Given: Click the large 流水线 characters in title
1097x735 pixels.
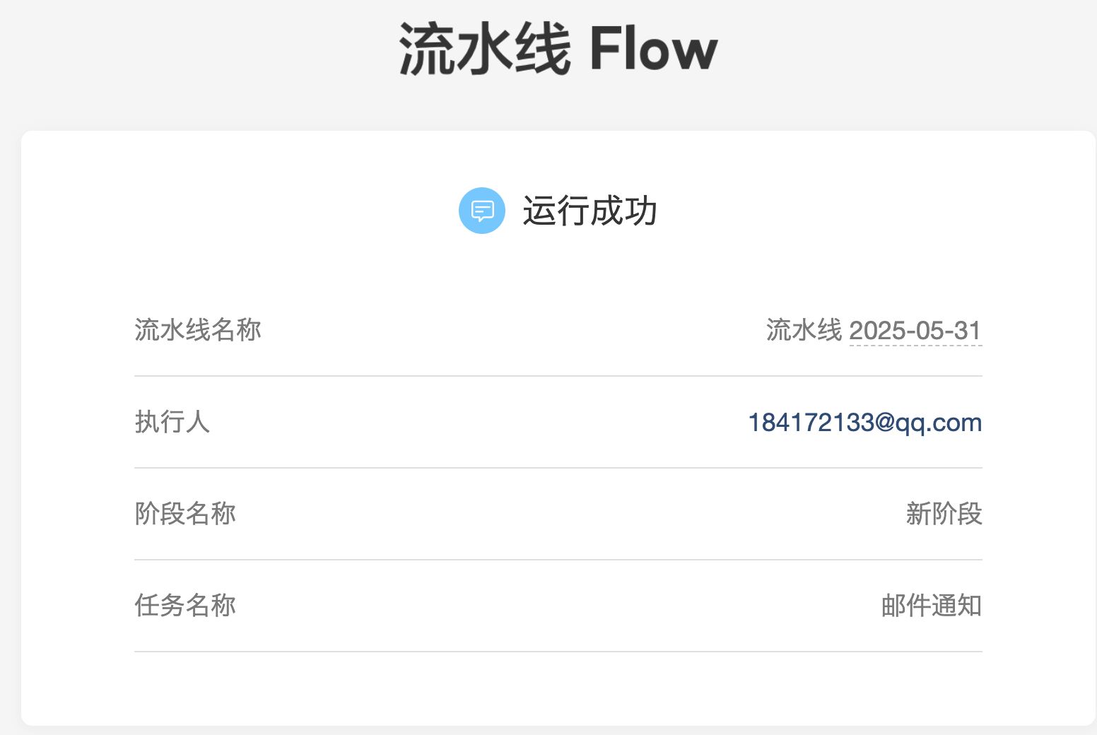Looking at the screenshot, I should (485, 49).
